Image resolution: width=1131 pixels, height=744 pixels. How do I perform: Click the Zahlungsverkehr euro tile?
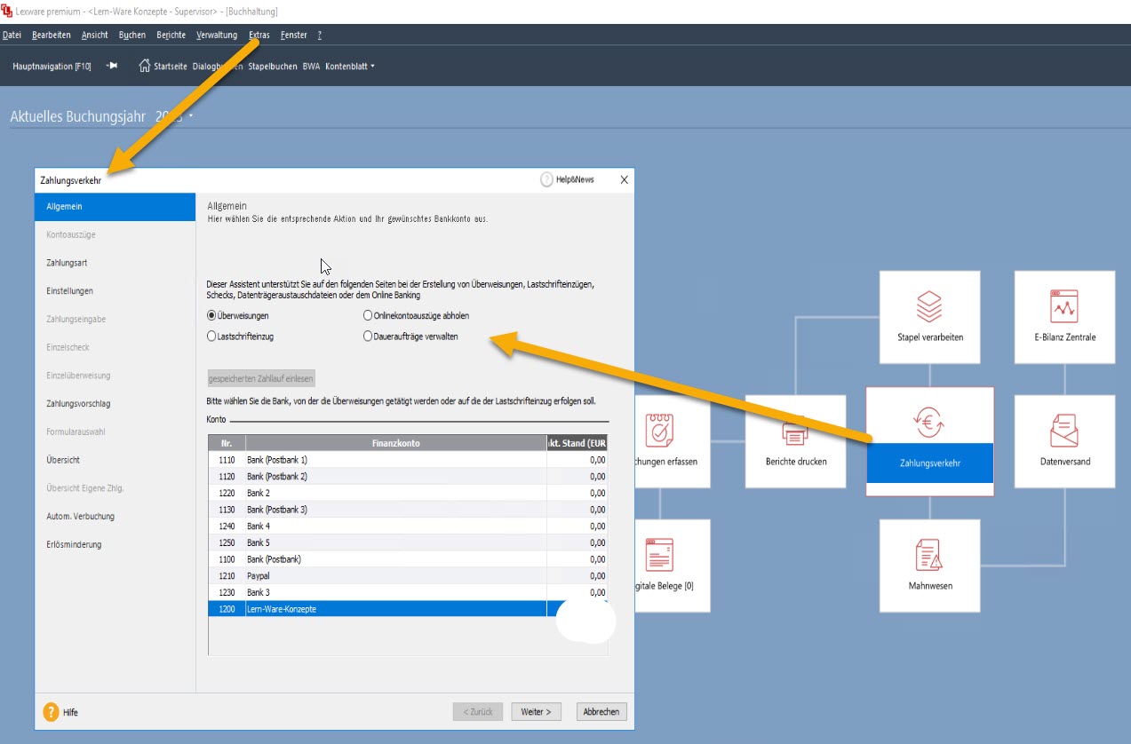[x=929, y=441]
